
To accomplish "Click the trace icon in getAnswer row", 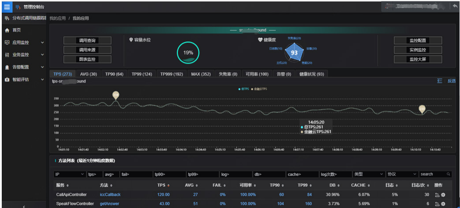I will (x=437, y=204).
